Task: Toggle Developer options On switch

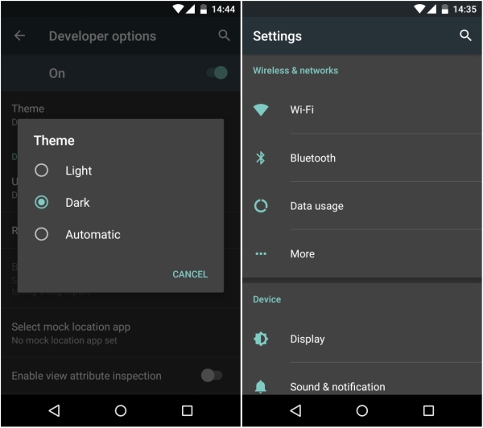Action: click(x=217, y=73)
